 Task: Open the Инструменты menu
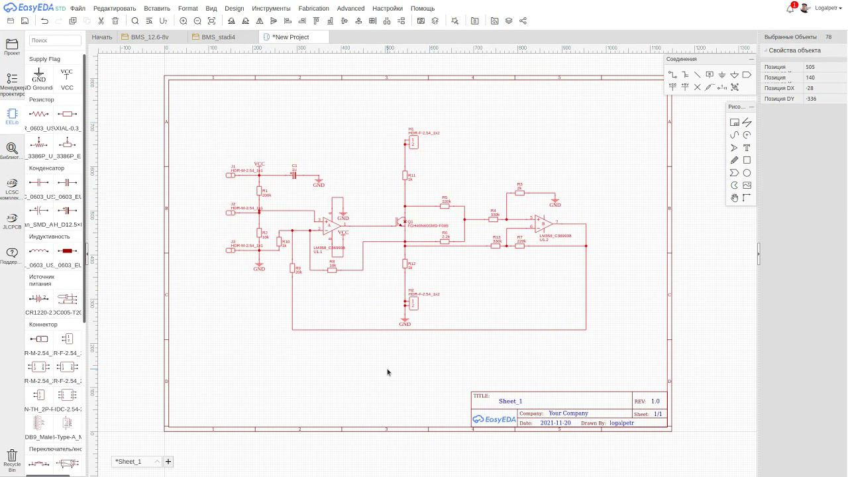click(x=271, y=9)
